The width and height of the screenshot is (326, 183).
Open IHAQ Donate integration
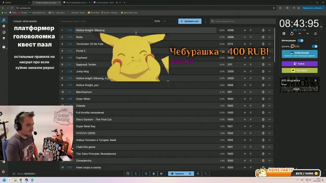(300, 54)
